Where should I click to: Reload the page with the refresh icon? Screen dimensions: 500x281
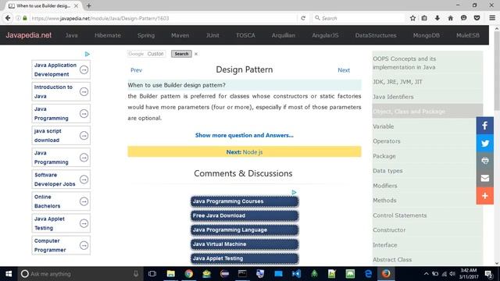(303, 18)
